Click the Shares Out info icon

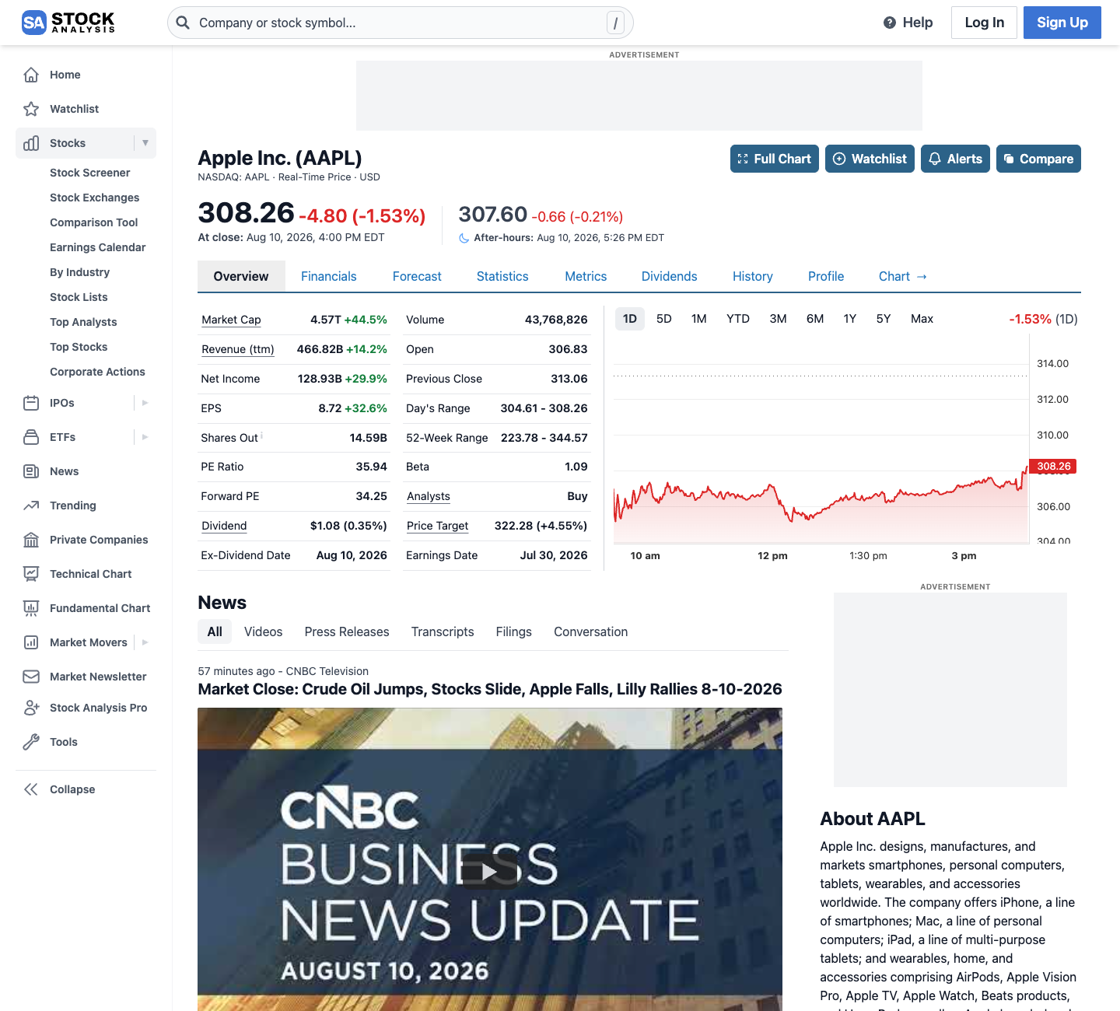(262, 436)
